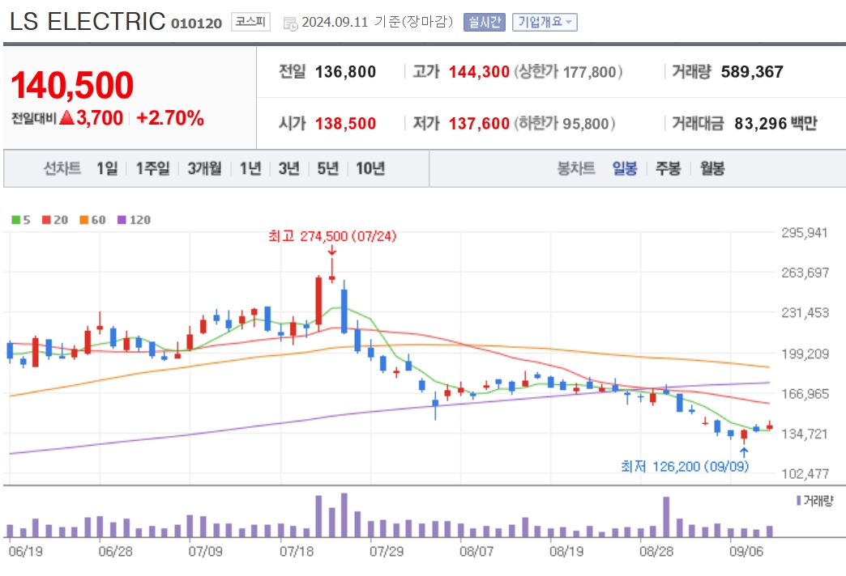Screen dimensions: 846x576
Task: Click the 코스피 market badge
Action: (250, 22)
